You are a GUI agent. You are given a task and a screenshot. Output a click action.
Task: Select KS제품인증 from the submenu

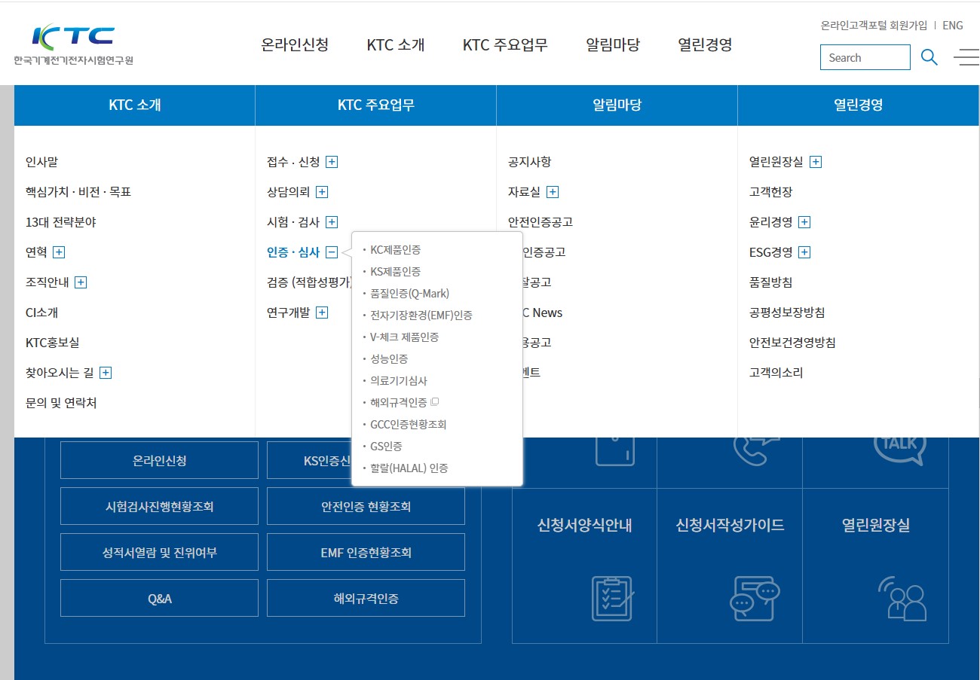click(395, 271)
